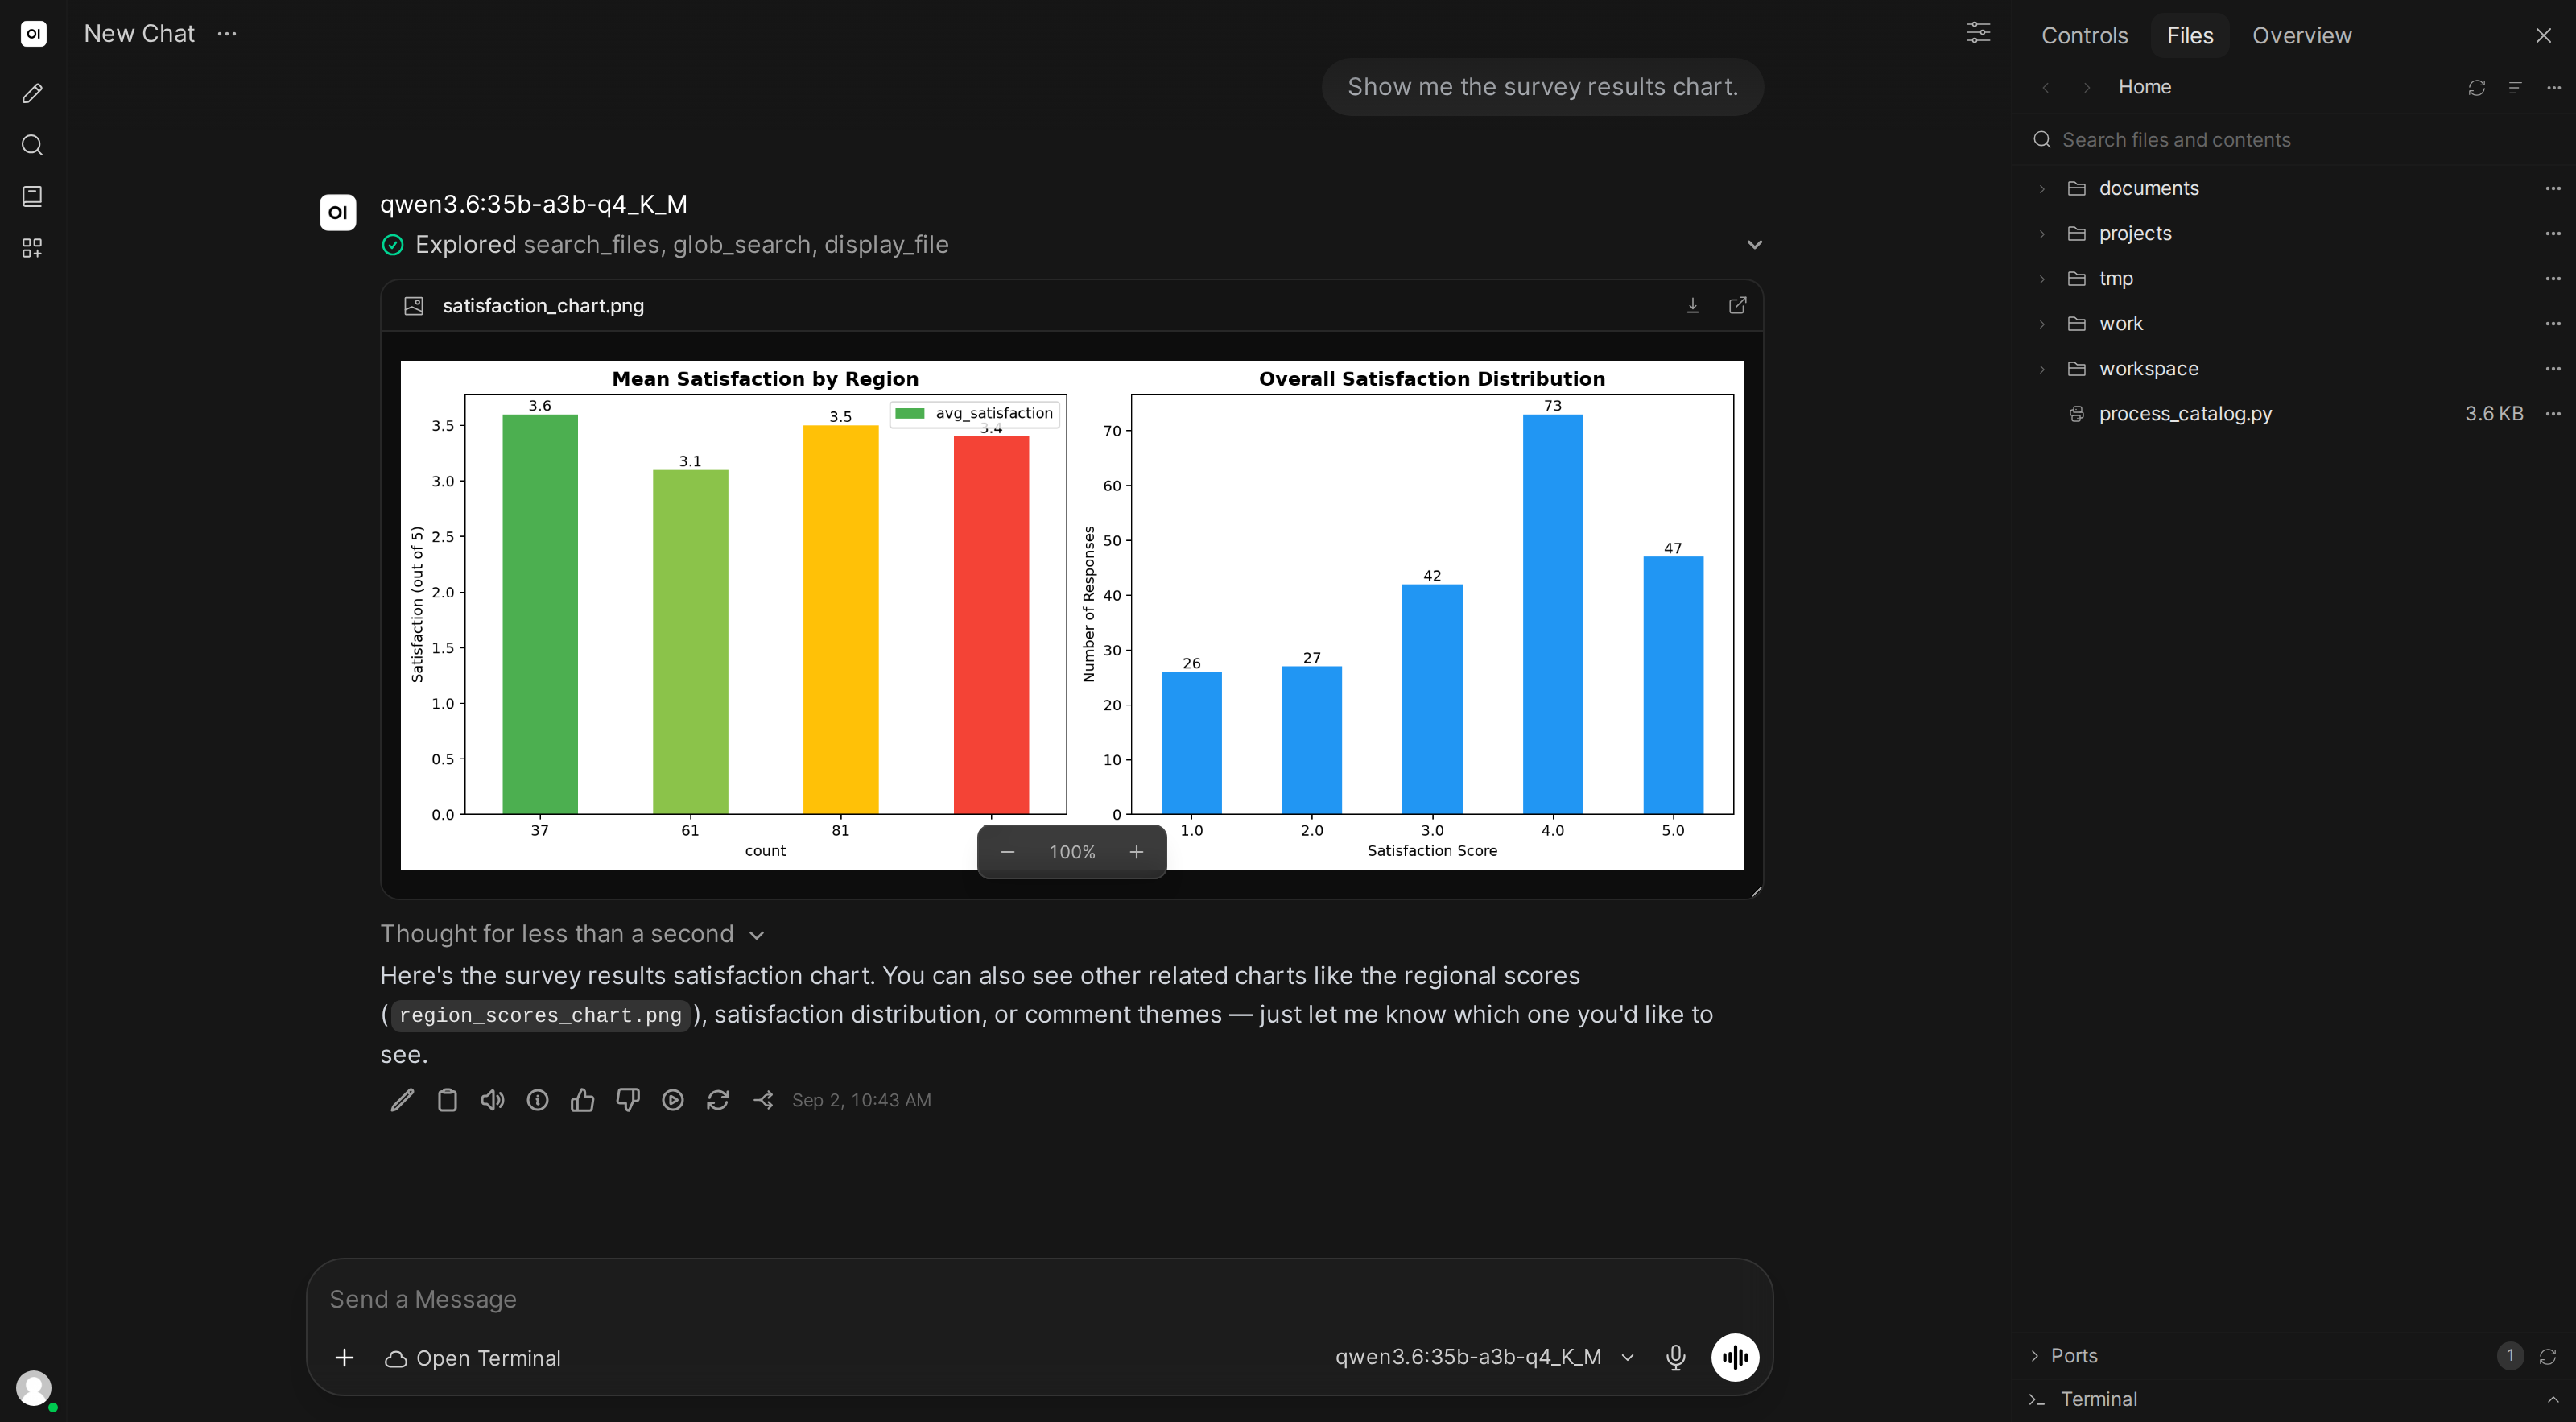Viewport: 2576px width, 1422px height.
Task: Copy the response to clipboard
Action: click(447, 1100)
